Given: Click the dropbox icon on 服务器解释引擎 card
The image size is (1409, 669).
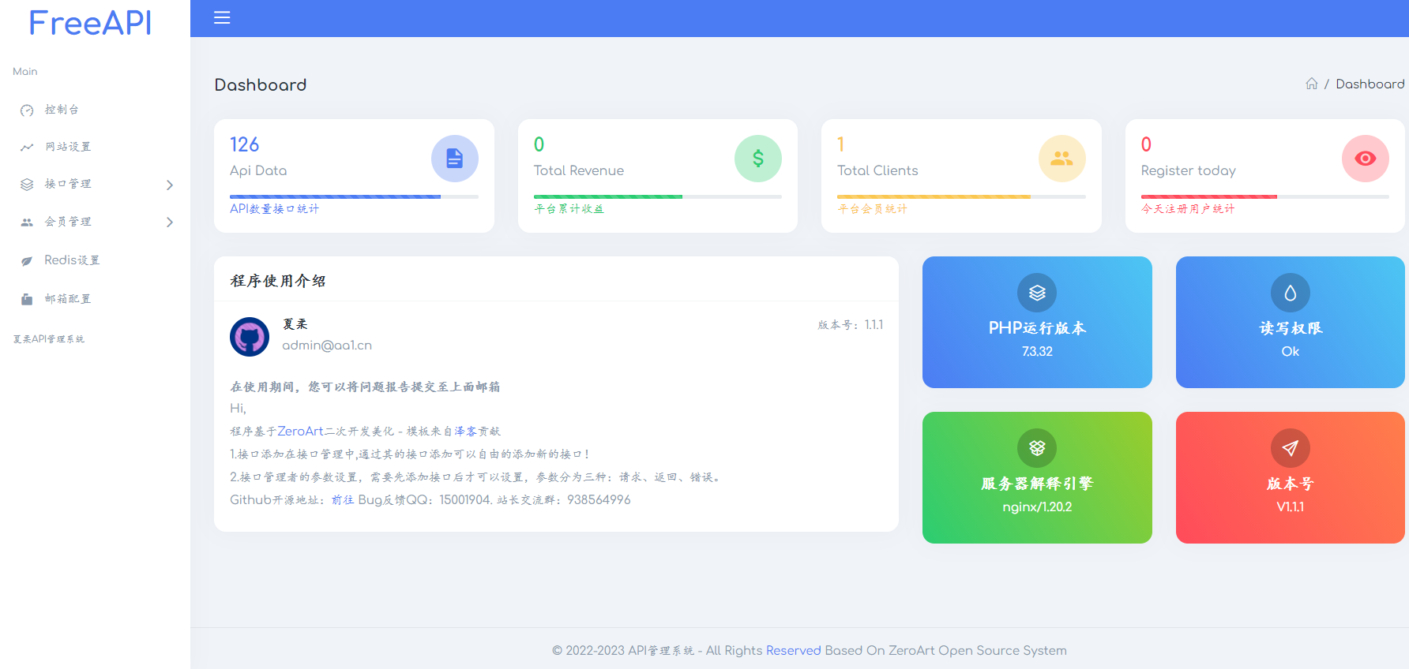Looking at the screenshot, I should click(1037, 448).
